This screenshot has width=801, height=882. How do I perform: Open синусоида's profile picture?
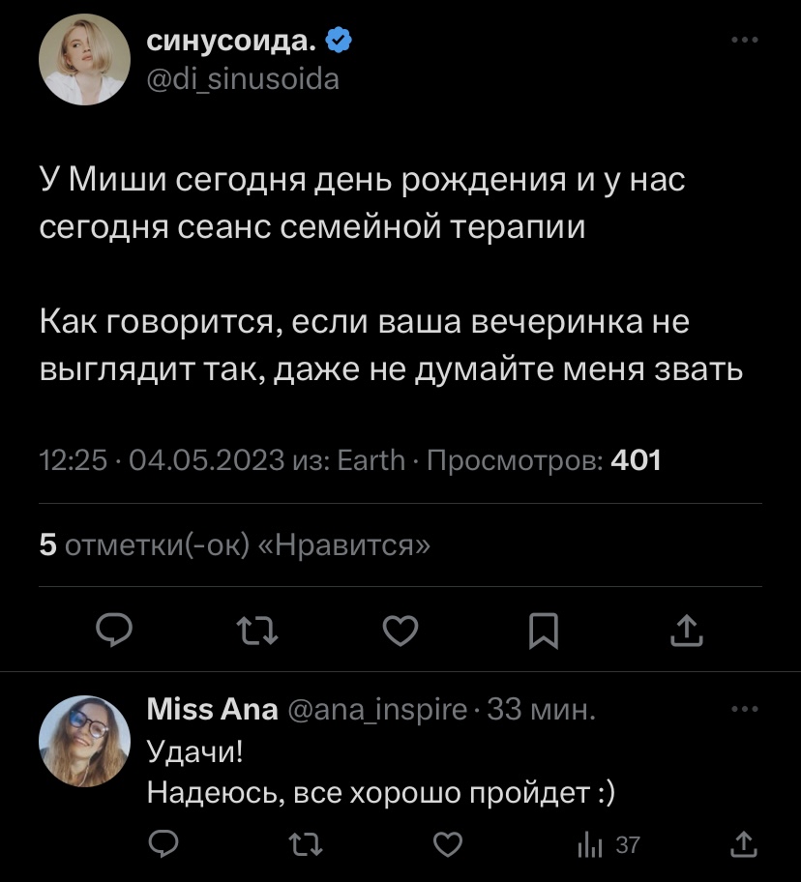click(84, 60)
